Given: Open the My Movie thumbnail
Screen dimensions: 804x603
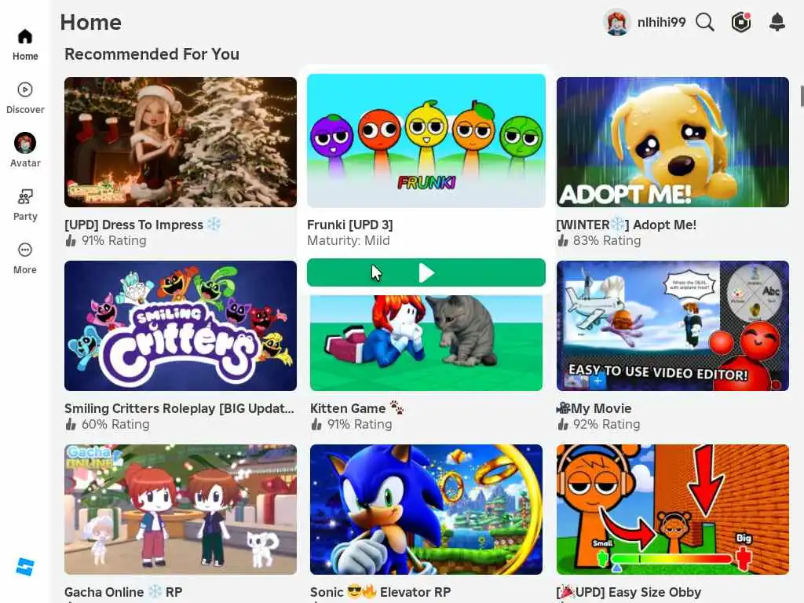Looking at the screenshot, I should pyautogui.click(x=673, y=326).
